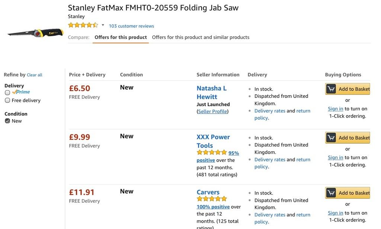Click the product star rating icon
The image size is (381, 229).
click(x=83, y=25)
